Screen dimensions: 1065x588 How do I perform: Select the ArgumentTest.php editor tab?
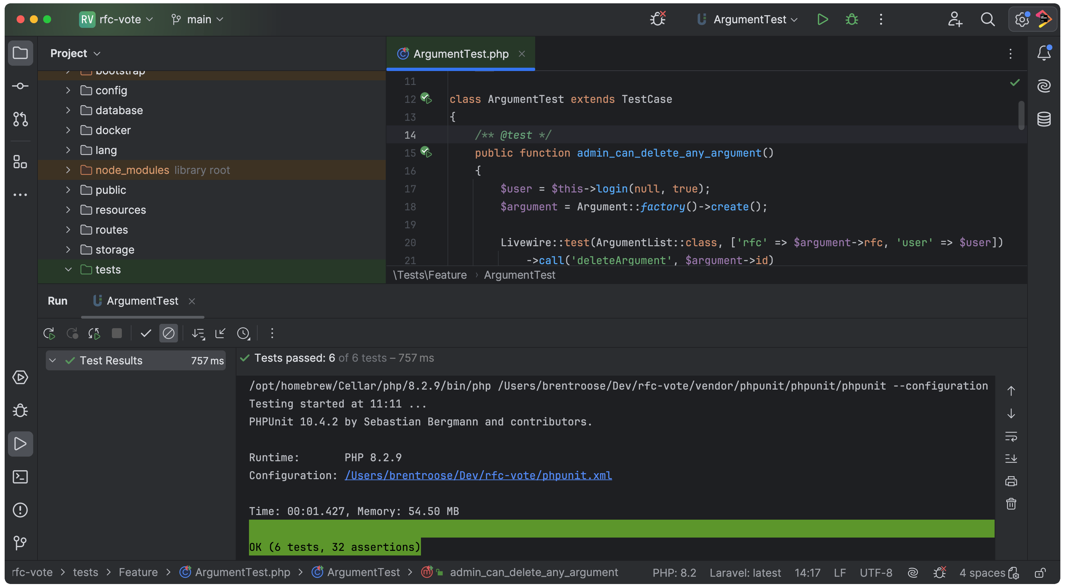(x=460, y=54)
